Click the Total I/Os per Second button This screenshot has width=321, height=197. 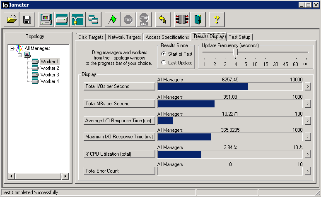(x=119, y=86)
